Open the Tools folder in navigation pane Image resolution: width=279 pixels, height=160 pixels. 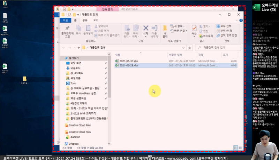[x=73, y=83]
